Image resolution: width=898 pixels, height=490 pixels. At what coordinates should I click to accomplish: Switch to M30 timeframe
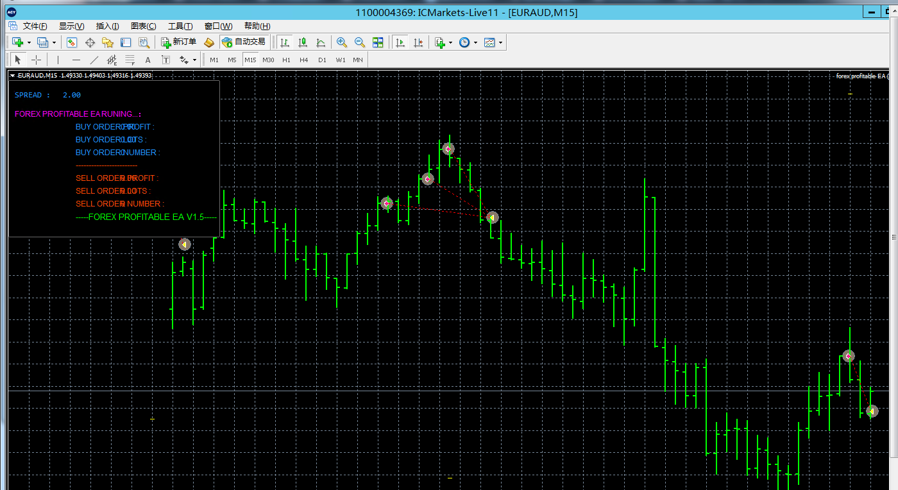(268, 60)
